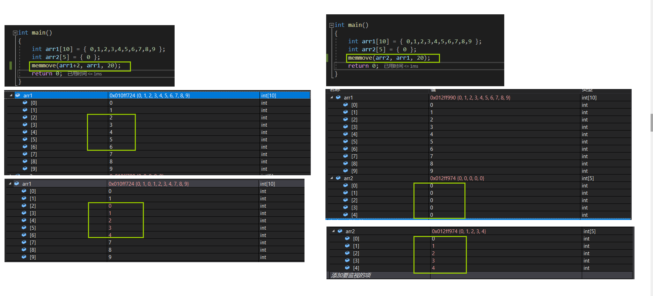This screenshot has width=653, height=296.
Task: Click icon of [7] under arr1 0x012ff990
Action: click(345, 156)
